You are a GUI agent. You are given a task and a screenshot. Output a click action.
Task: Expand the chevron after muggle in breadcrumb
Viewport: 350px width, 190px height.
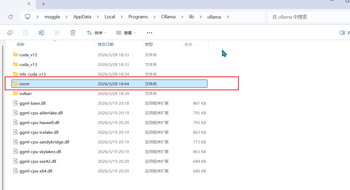pos(67,17)
